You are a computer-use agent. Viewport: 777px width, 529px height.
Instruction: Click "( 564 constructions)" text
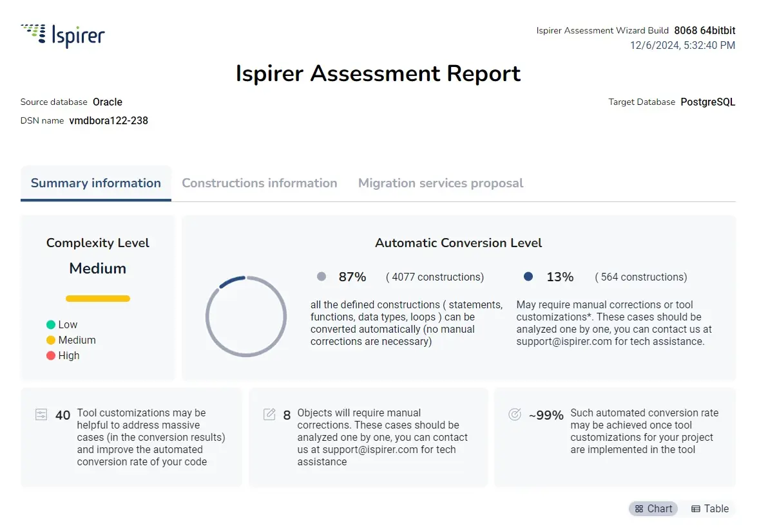click(641, 277)
